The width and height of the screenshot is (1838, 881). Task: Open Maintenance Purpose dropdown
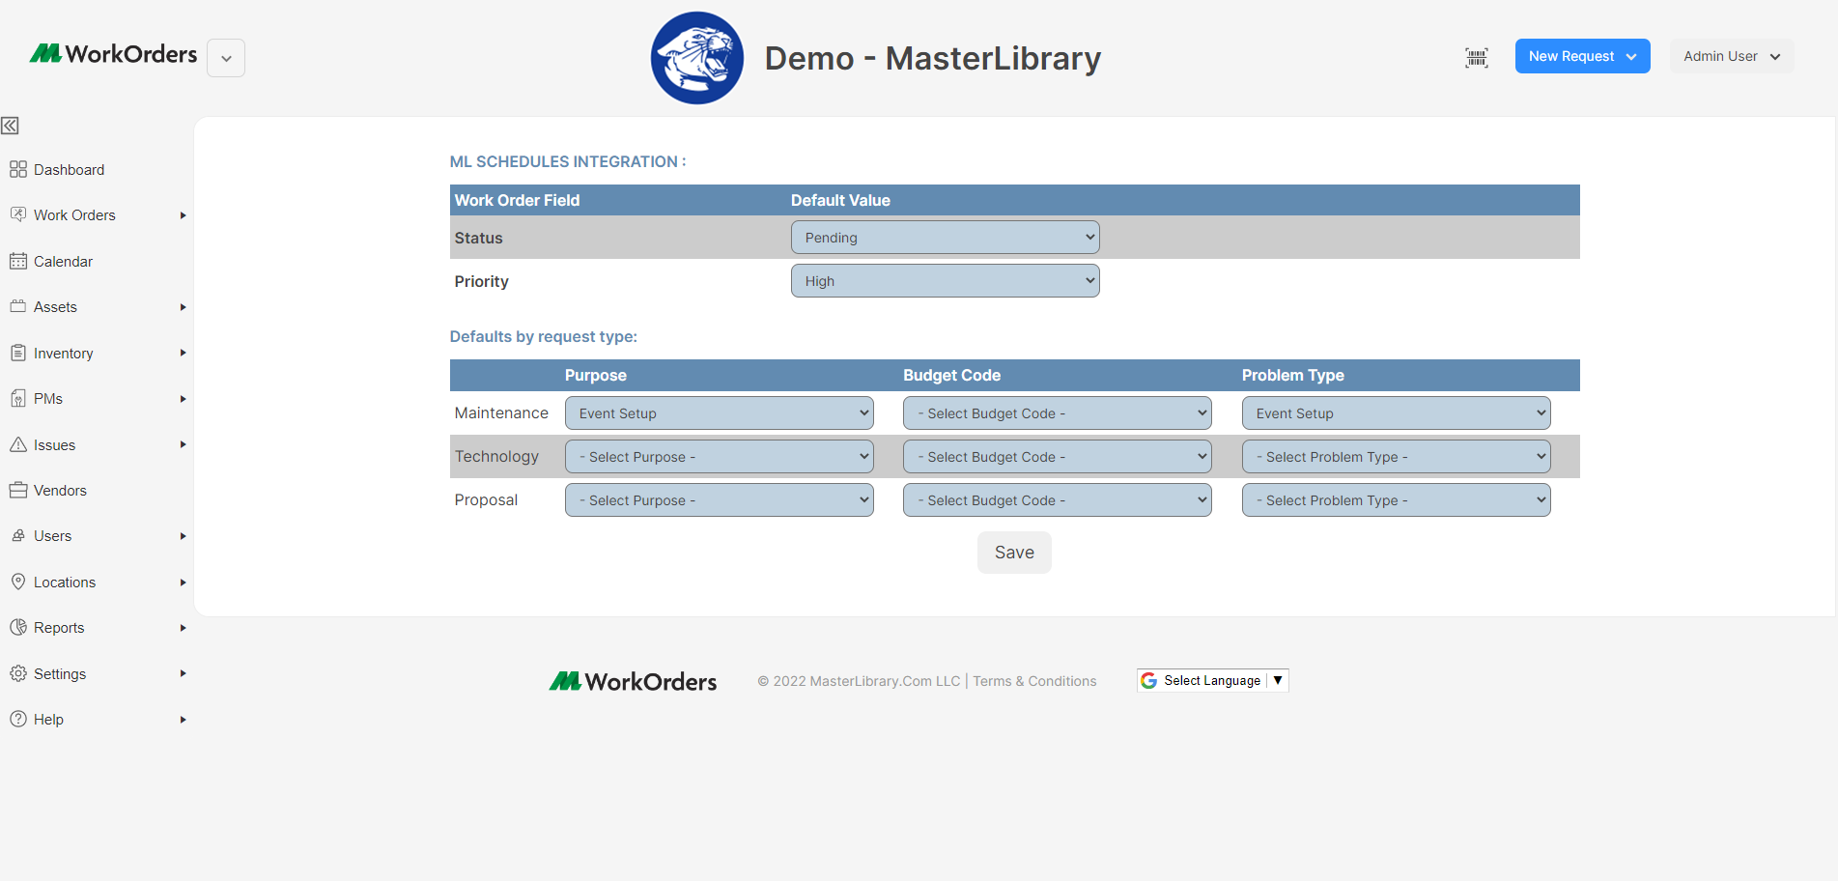719,413
